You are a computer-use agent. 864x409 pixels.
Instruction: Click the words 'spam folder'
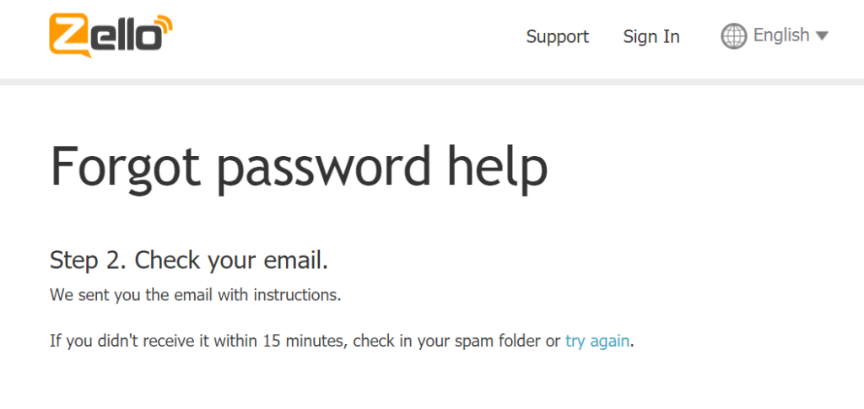[x=493, y=342]
